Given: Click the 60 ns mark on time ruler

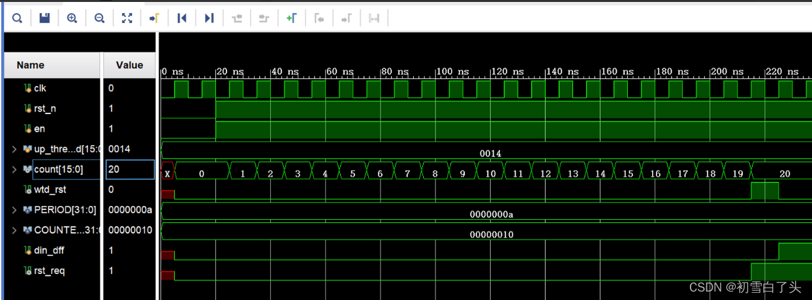Looking at the screenshot, I should coord(339,71).
